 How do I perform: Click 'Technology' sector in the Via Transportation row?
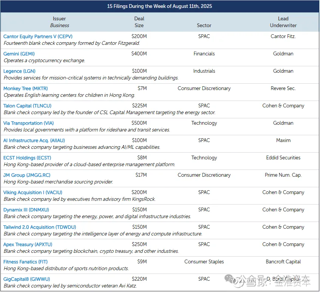click(204, 123)
